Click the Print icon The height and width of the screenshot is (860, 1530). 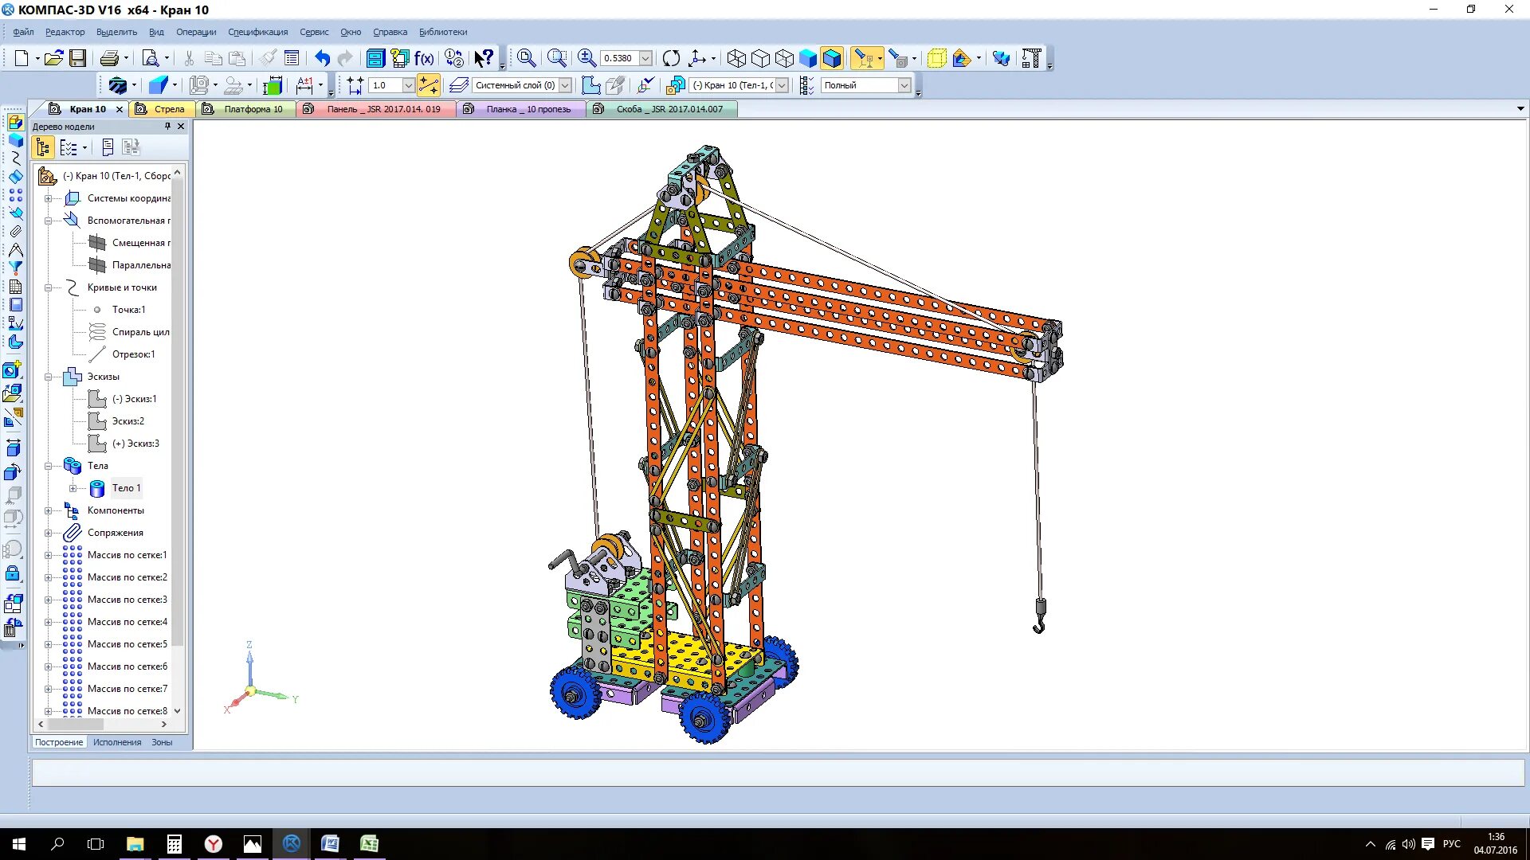pyautogui.click(x=109, y=58)
